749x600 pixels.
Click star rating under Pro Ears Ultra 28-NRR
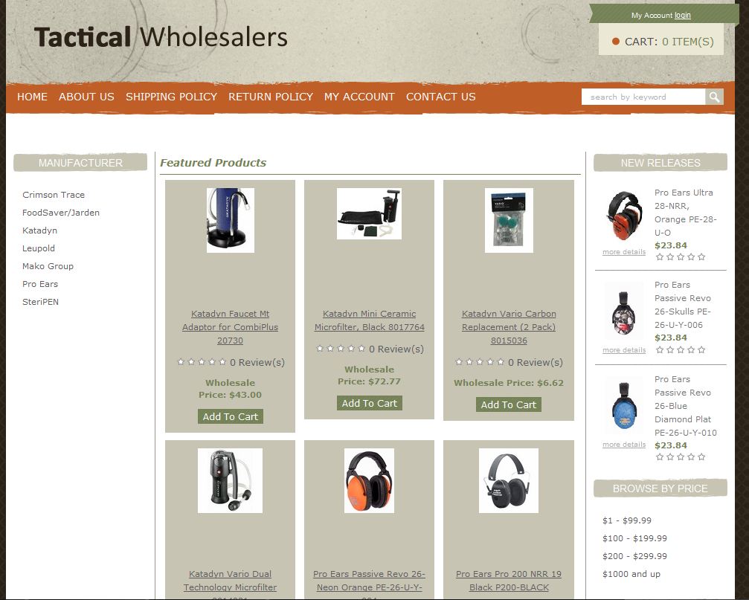pos(681,257)
